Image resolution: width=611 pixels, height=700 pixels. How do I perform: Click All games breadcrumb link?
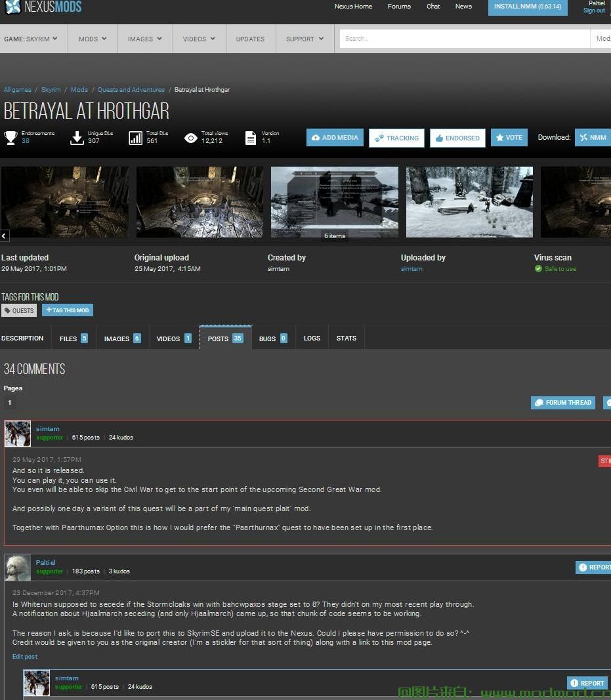pos(18,90)
